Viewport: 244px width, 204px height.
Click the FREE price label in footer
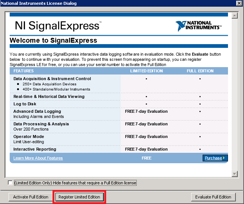(x=146, y=158)
